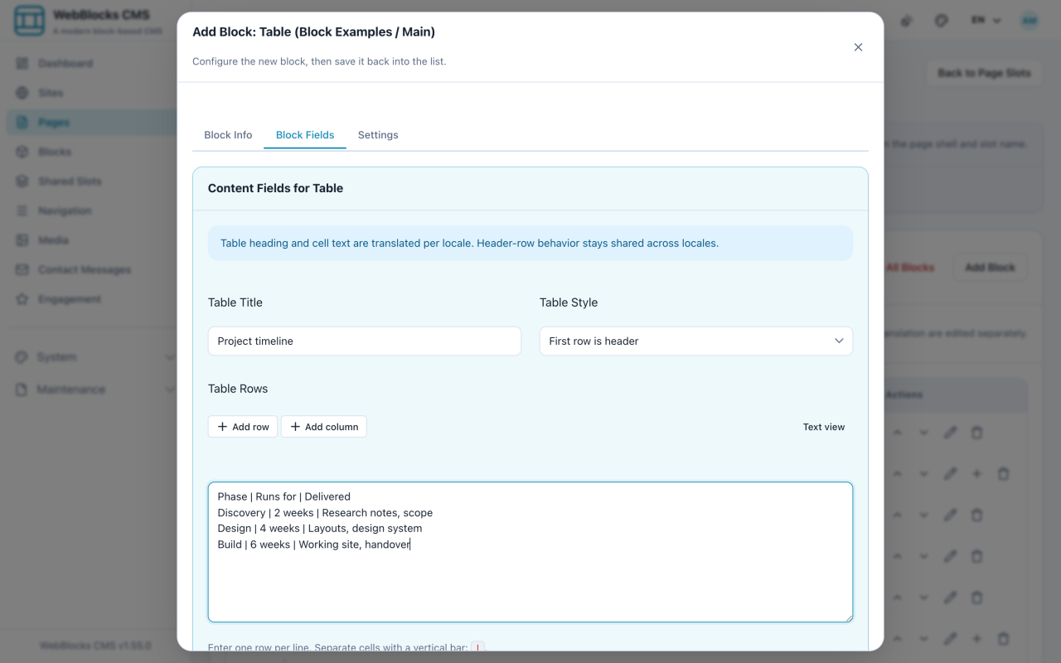This screenshot has width=1061, height=663.
Task: Click the pencil icon in the last Actions row
Action: (950, 639)
